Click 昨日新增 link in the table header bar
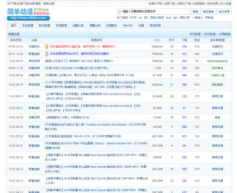The height and width of the screenshot is (193, 237). 210,34
